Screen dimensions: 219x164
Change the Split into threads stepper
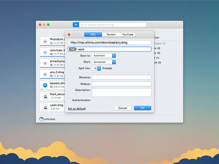point(99,69)
